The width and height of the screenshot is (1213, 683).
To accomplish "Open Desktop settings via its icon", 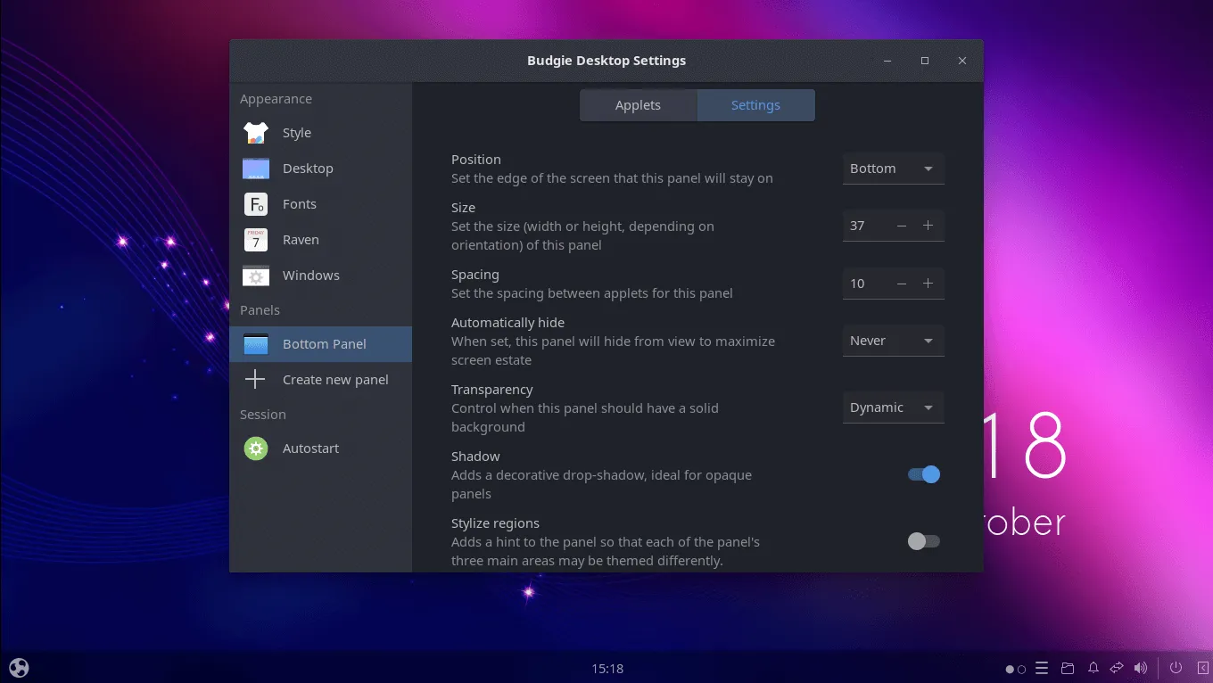I will 255,168.
